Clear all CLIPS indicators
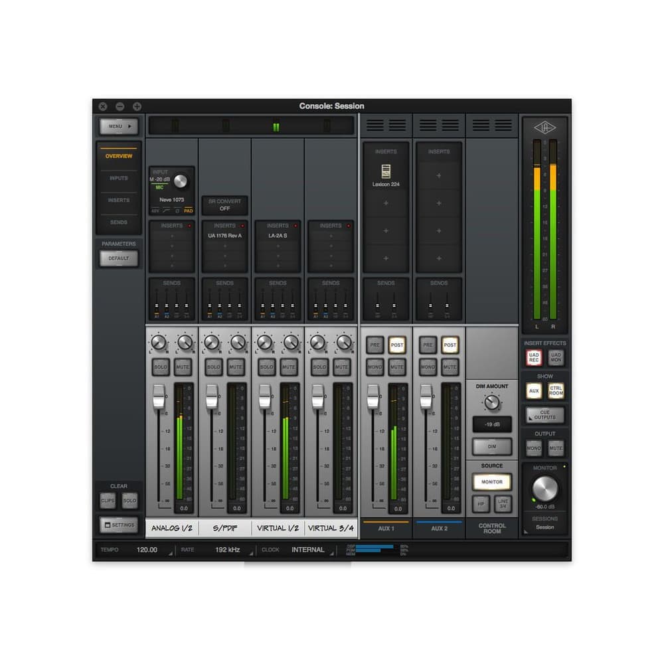Screen dimensions: 664x664 [108, 501]
